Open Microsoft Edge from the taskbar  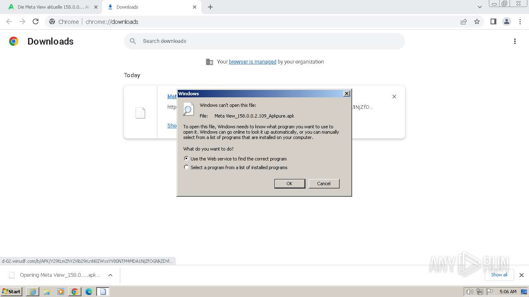click(x=89, y=292)
